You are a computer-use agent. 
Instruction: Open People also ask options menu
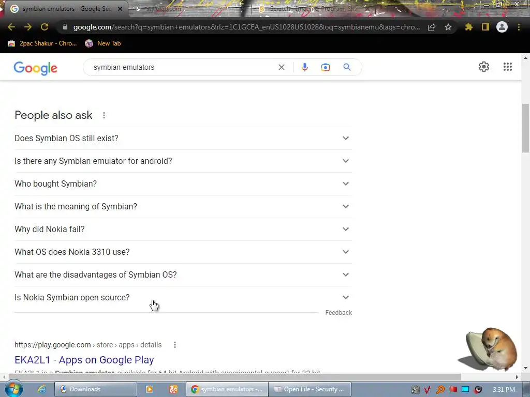(104, 115)
